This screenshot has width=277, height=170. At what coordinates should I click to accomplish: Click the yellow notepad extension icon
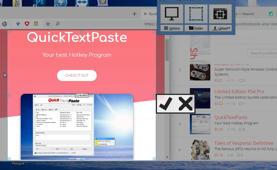(36, 24)
